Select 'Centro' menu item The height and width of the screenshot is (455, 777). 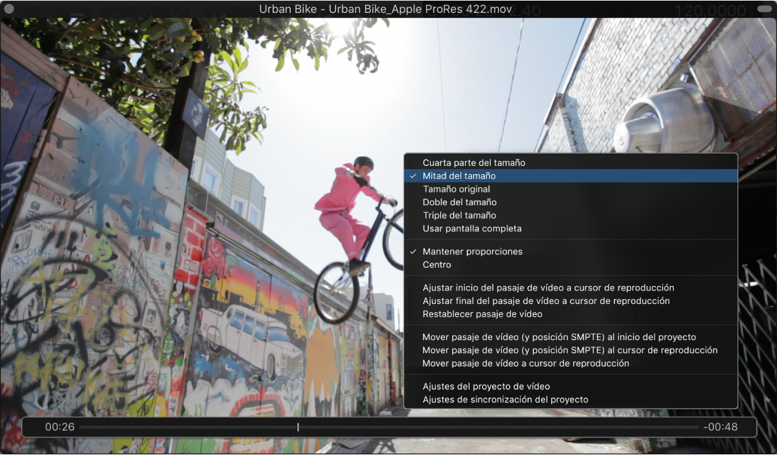[x=437, y=265]
